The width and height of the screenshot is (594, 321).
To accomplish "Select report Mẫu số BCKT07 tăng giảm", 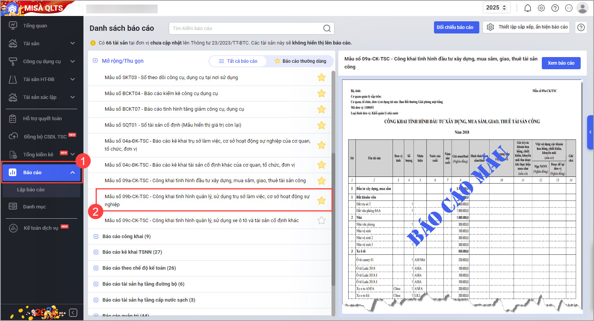I will (175, 109).
